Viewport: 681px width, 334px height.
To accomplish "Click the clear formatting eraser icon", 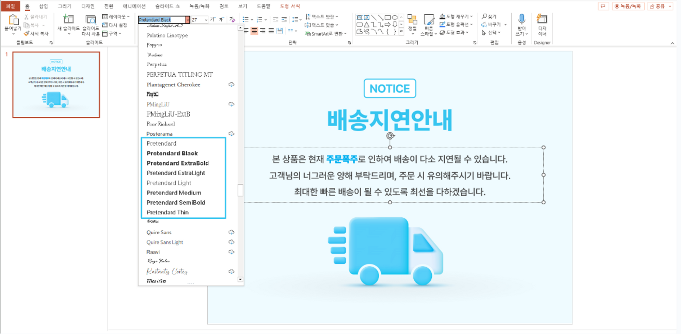I will point(232,19).
